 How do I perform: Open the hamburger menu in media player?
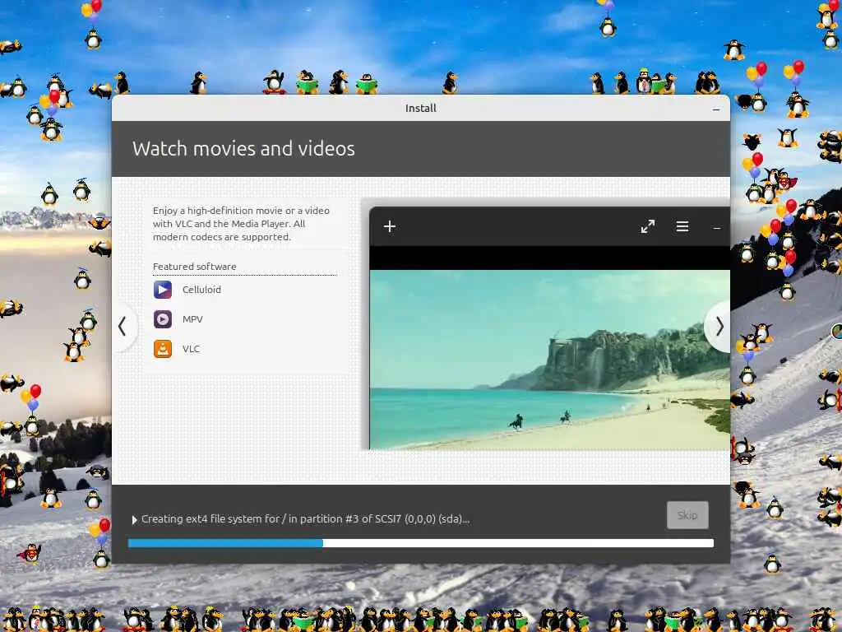click(682, 226)
